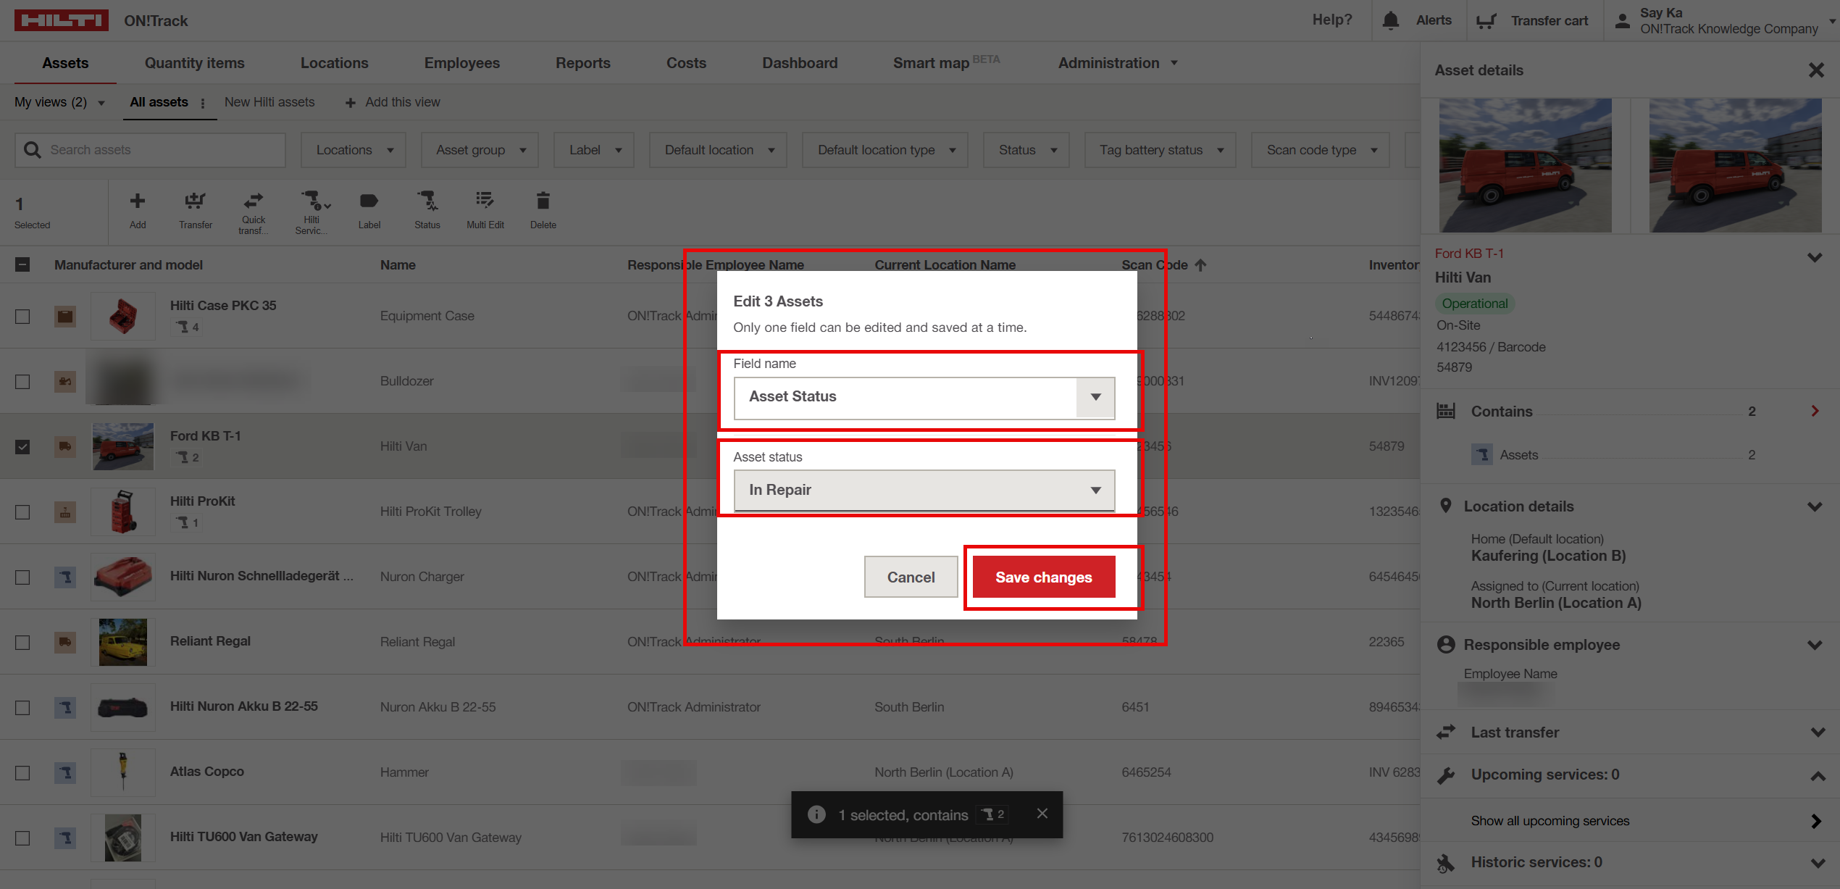Open the Alerts bell icon
This screenshot has height=889, width=1840.
[x=1390, y=20]
